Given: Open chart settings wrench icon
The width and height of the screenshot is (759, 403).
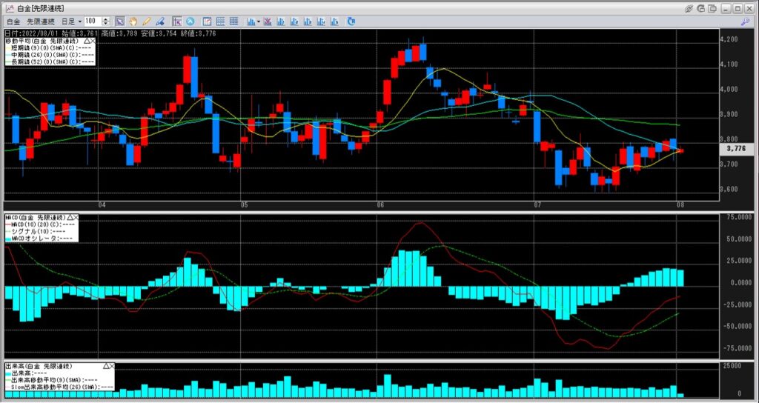Looking at the screenshot, I should 746,21.
